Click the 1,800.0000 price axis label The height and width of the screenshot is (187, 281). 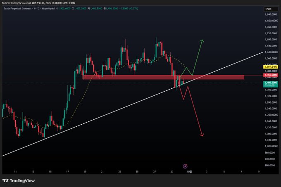(x=271, y=21)
